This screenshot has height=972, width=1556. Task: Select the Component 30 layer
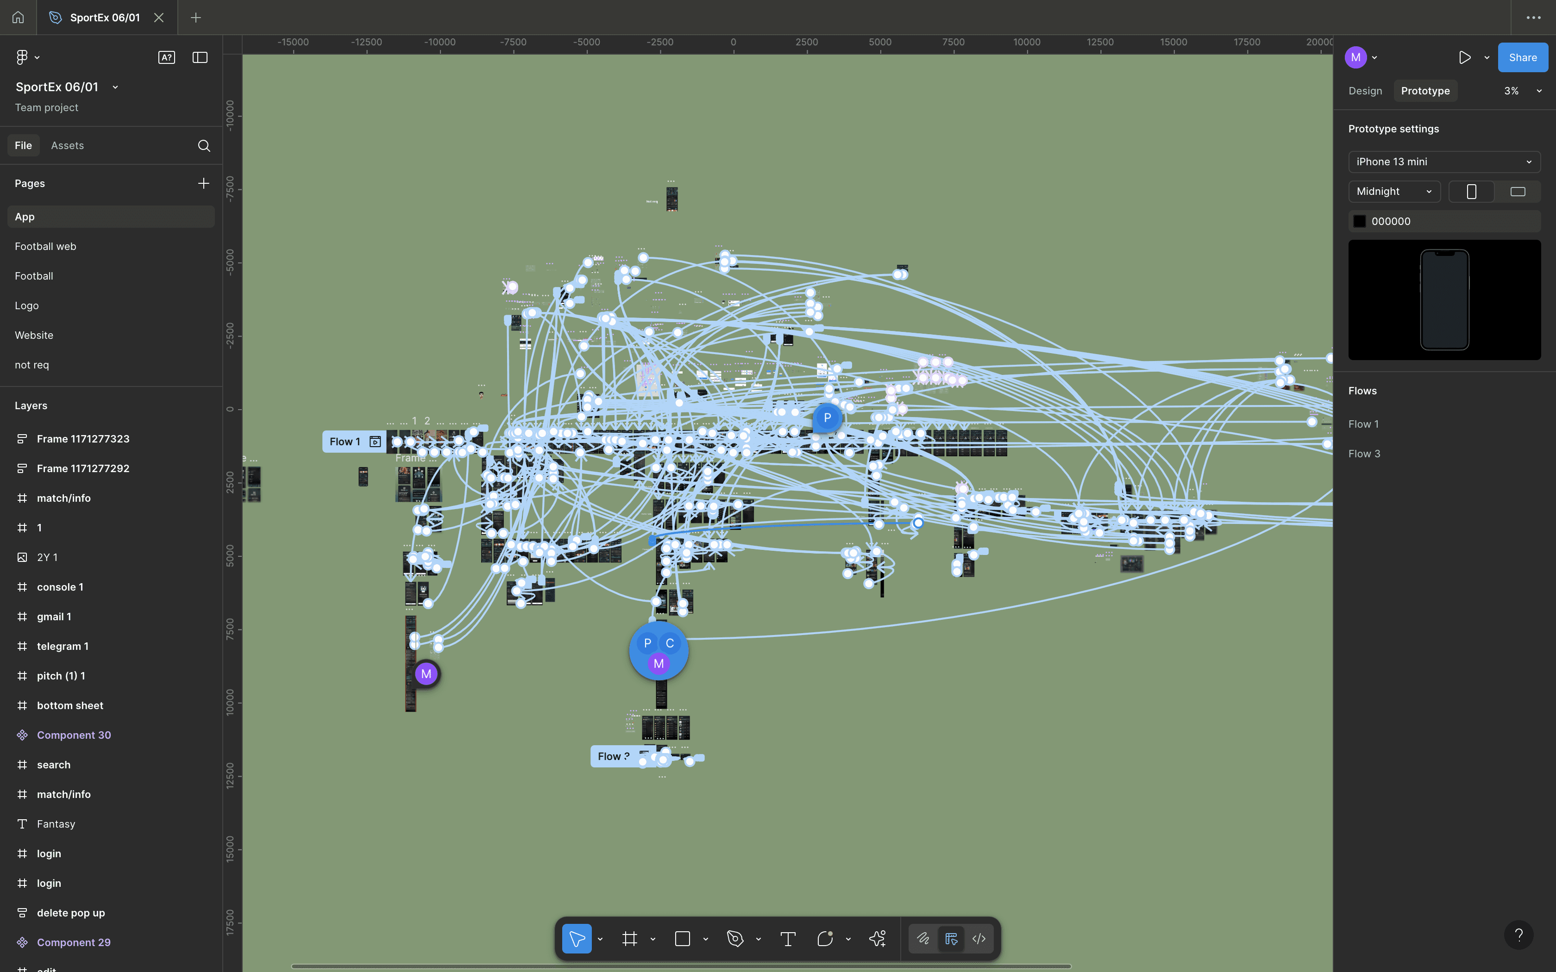[74, 735]
